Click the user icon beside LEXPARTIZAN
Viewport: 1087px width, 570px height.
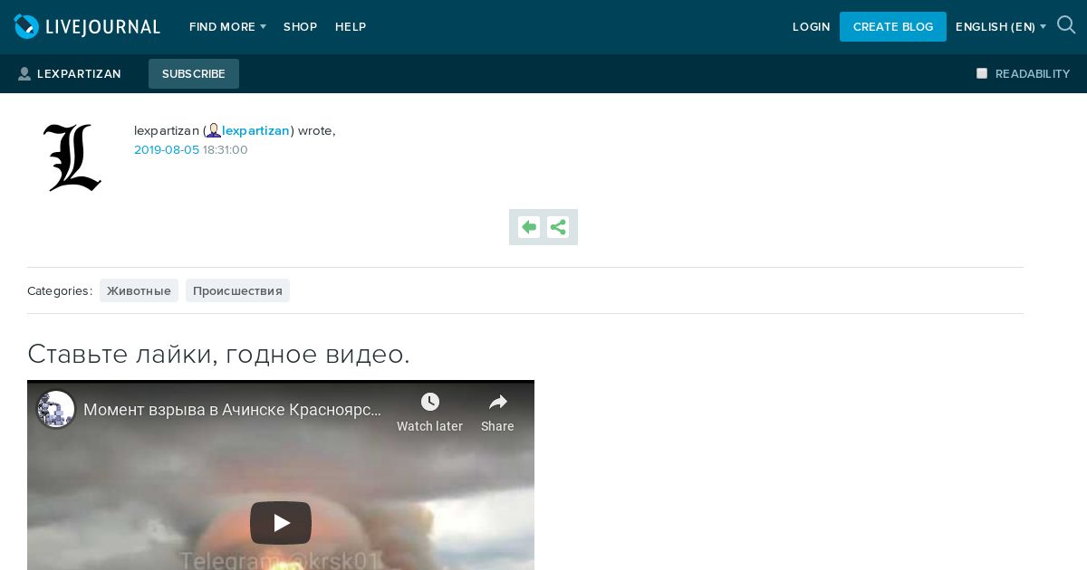click(24, 74)
